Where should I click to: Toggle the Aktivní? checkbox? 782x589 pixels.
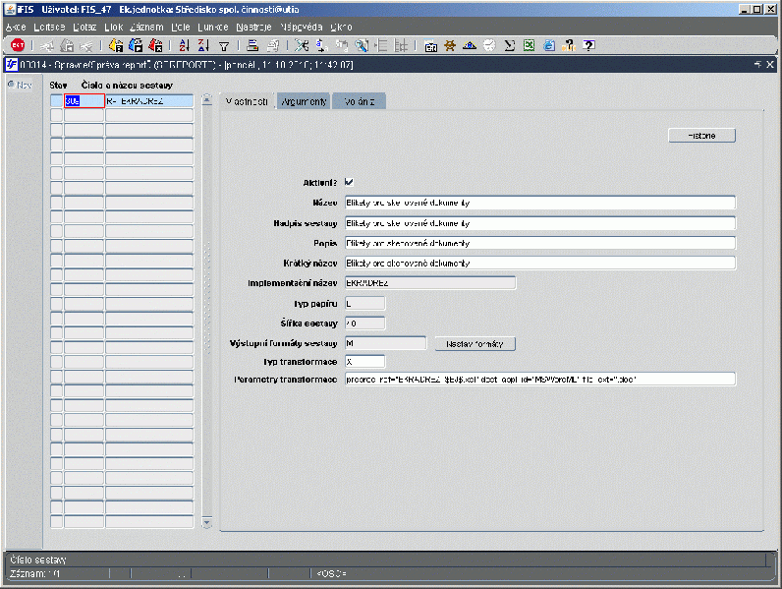point(349,182)
